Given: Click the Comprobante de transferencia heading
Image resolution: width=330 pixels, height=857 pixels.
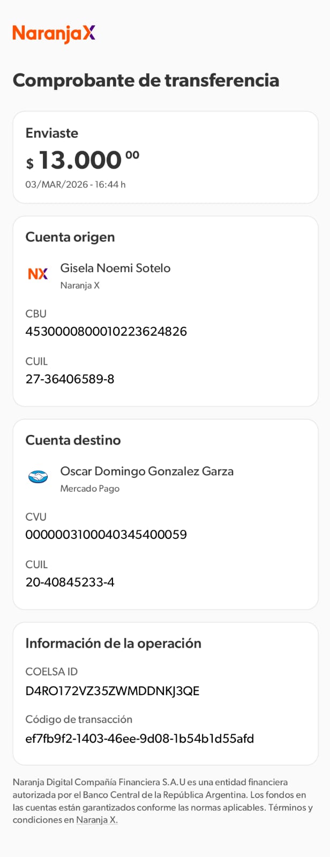Looking at the screenshot, I should point(146,80).
